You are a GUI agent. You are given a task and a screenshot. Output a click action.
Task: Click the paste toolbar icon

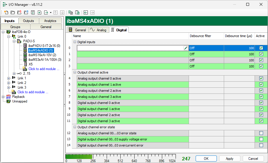coord(77,12)
